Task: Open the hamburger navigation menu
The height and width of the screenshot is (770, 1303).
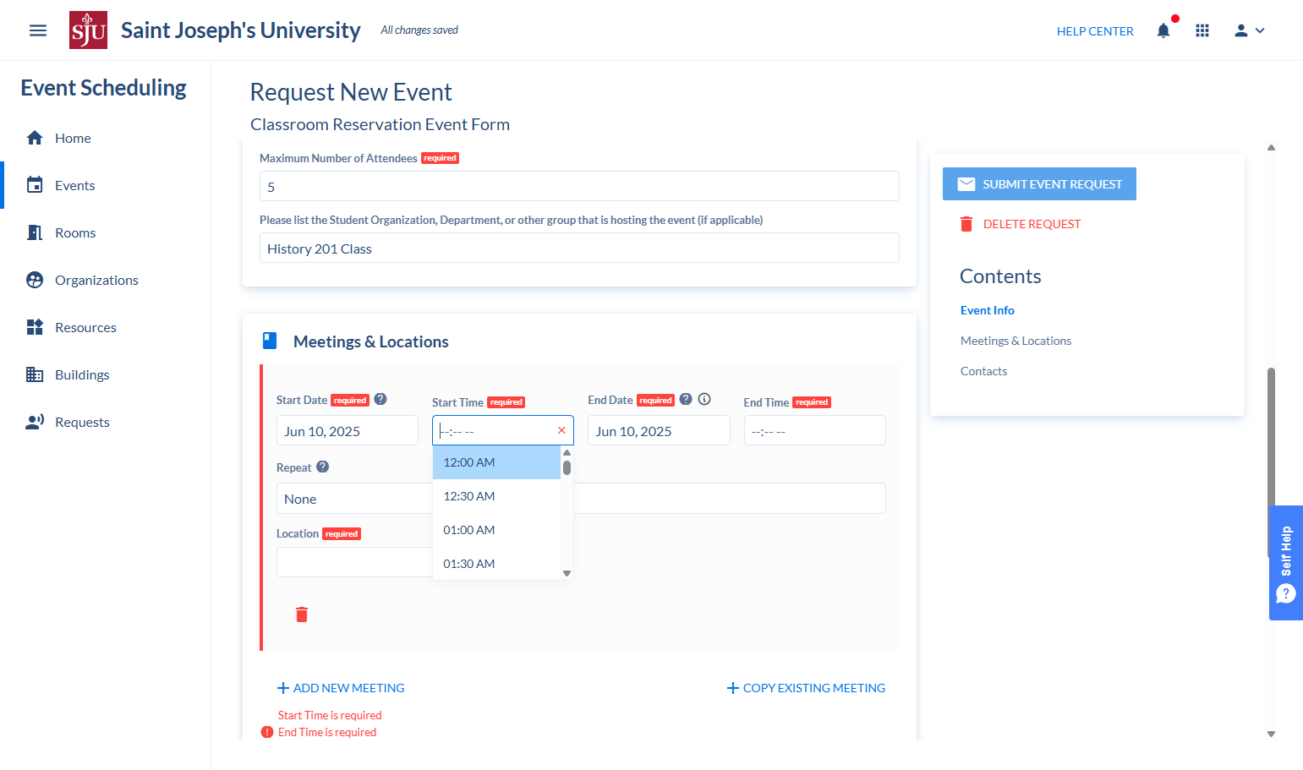Action: tap(38, 30)
